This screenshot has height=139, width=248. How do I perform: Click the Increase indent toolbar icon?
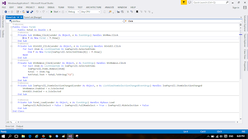click(x=122, y=12)
